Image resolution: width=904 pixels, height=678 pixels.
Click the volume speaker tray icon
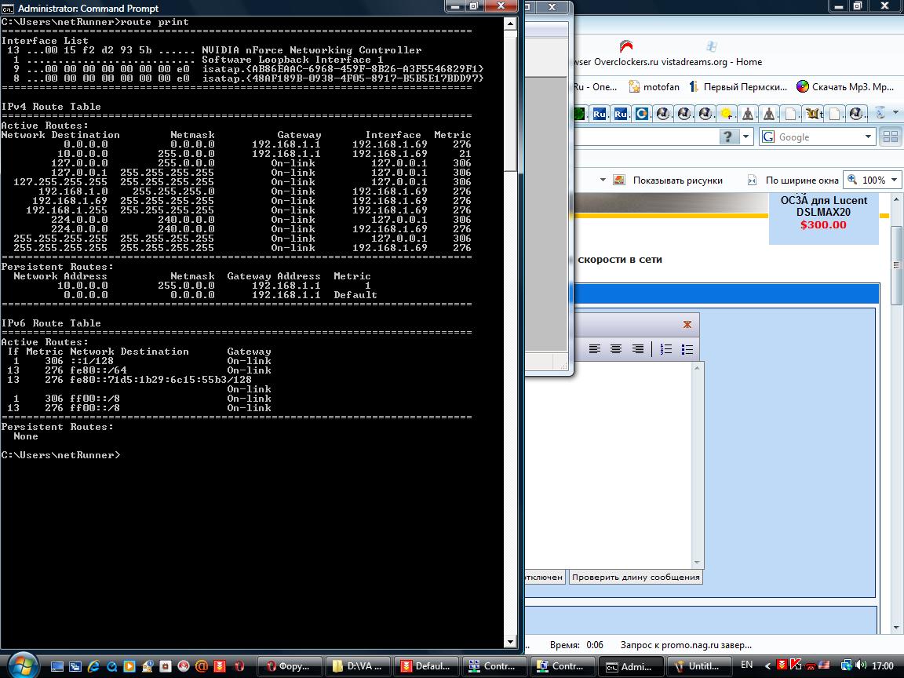pyautogui.click(x=862, y=665)
